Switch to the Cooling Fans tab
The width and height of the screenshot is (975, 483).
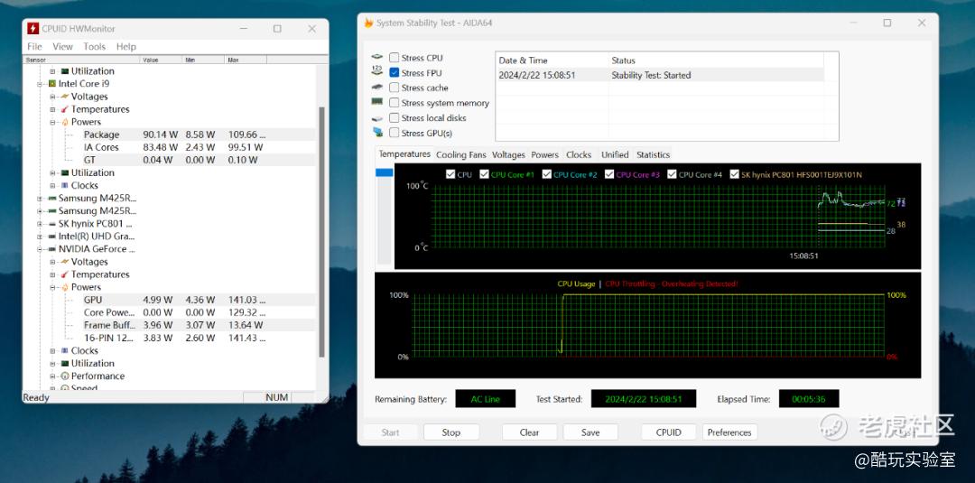coord(461,154)
